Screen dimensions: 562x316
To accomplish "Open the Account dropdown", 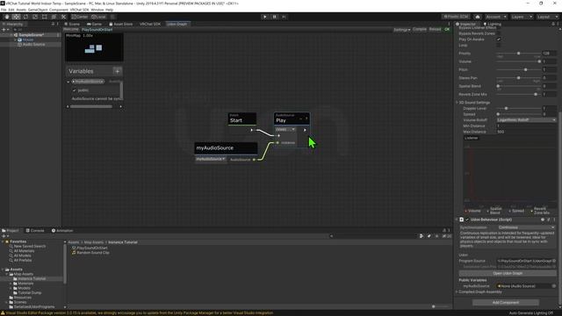I will coord(496,17).
